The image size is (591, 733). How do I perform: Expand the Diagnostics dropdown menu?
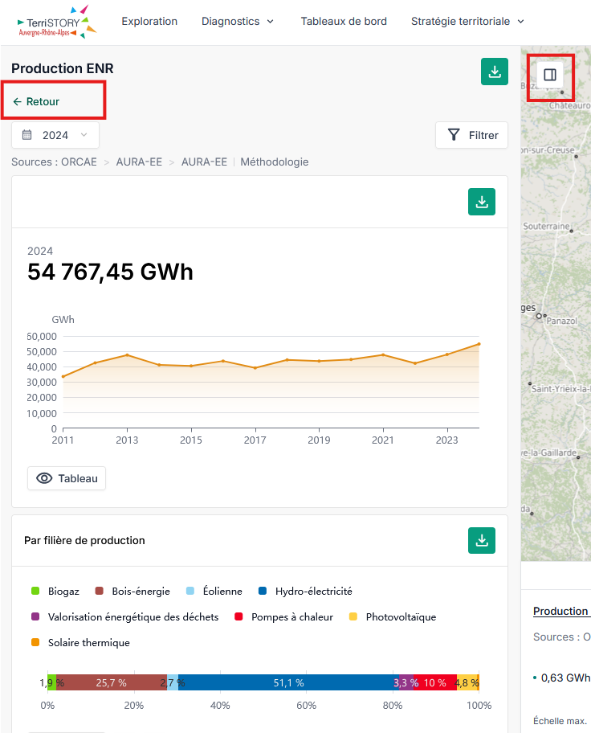238,22
